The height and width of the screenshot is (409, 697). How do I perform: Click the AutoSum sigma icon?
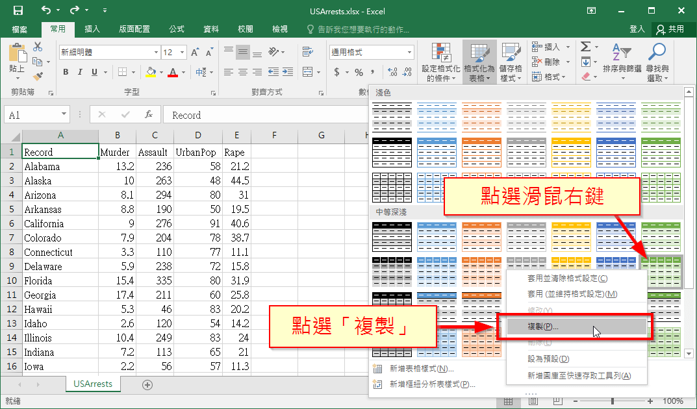[587, 47]
